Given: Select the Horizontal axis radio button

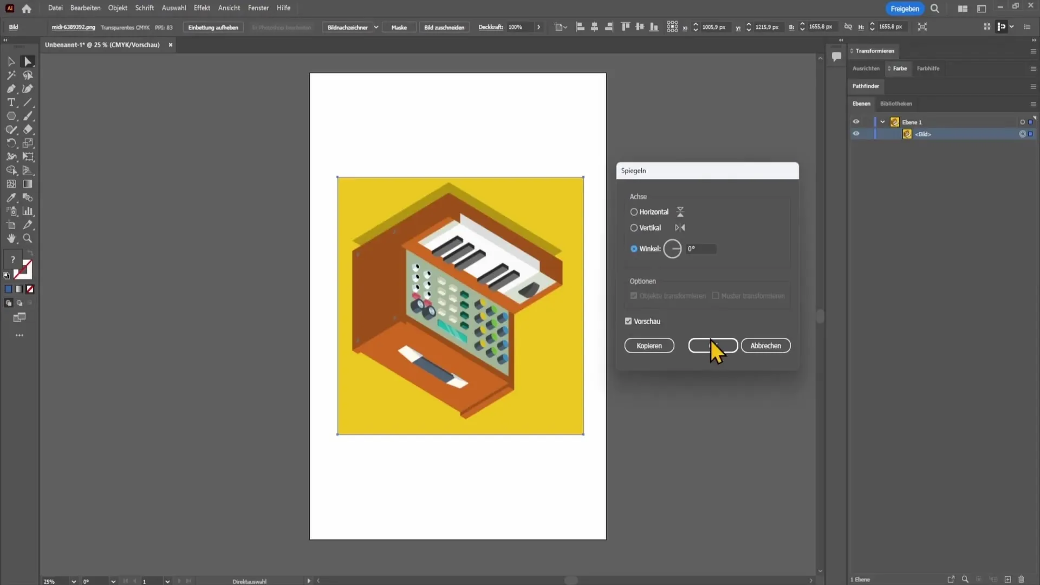Looking at the screenshot, I should [x=634, y=212].
